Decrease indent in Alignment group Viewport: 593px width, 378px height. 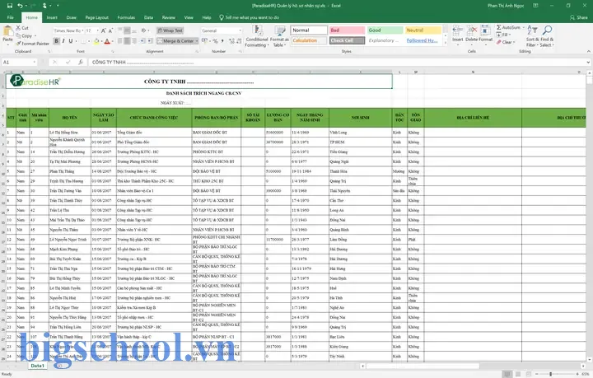[142, 41]
